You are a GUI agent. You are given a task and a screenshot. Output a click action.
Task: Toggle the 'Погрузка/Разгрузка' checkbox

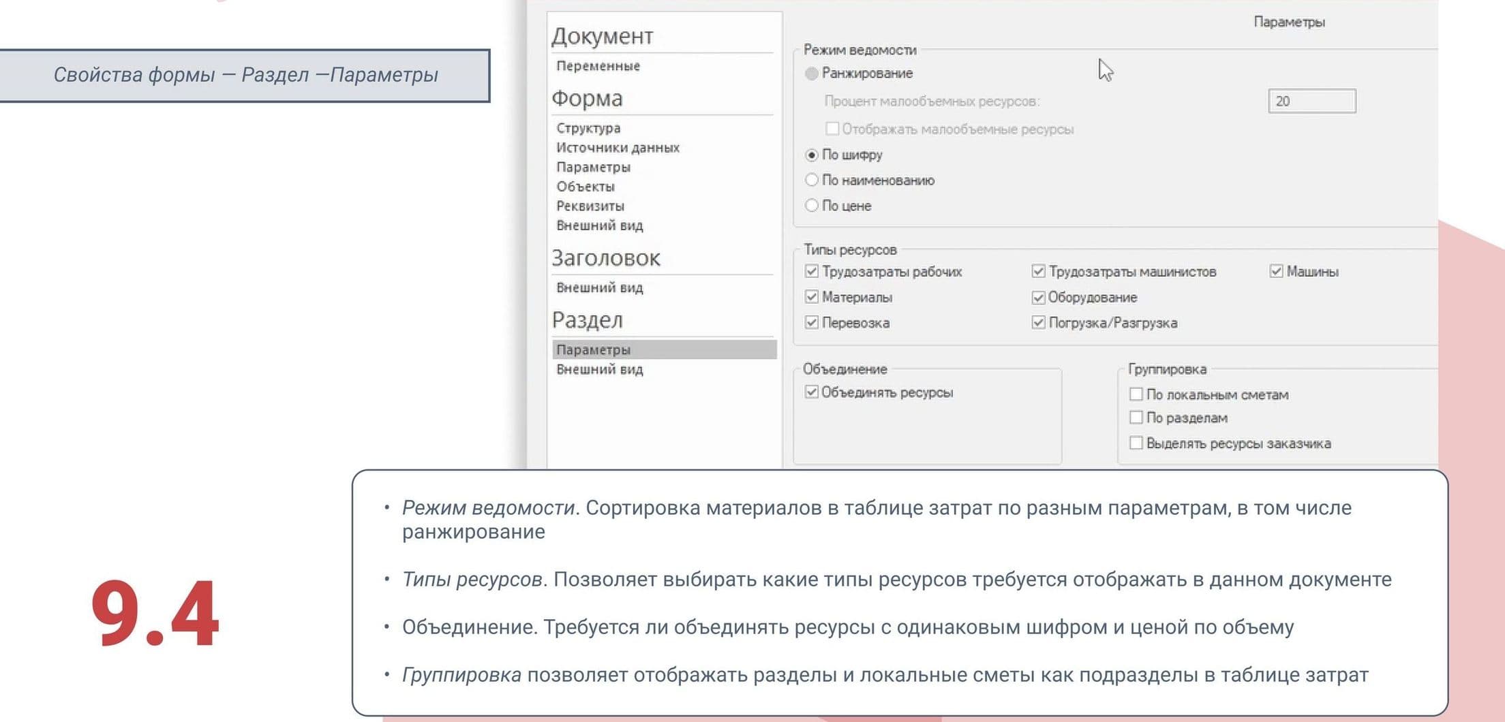coord(1038,323)
